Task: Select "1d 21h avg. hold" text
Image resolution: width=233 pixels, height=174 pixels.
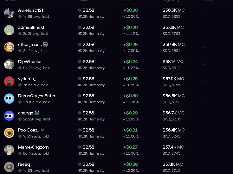Action: (x=36, y=136)
